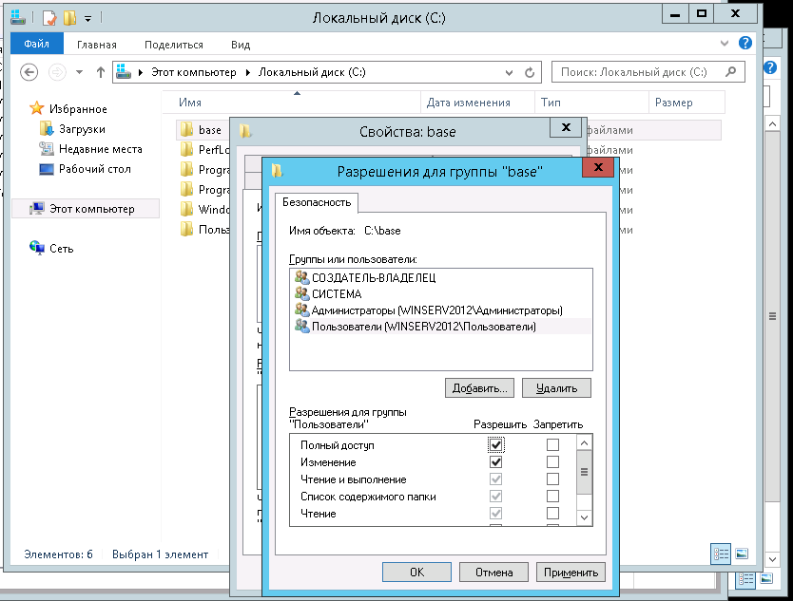Uncheck Allow for Полный доступ

(x=495, y=445)
